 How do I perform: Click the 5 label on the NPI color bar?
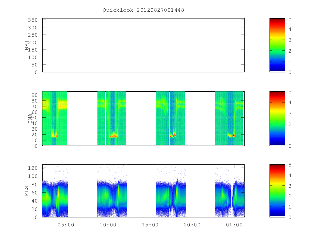point(290,18)
